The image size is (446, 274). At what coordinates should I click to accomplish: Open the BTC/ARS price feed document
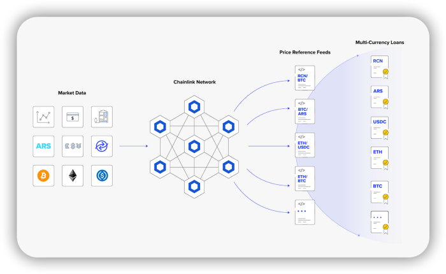click(x=305, y=112)
